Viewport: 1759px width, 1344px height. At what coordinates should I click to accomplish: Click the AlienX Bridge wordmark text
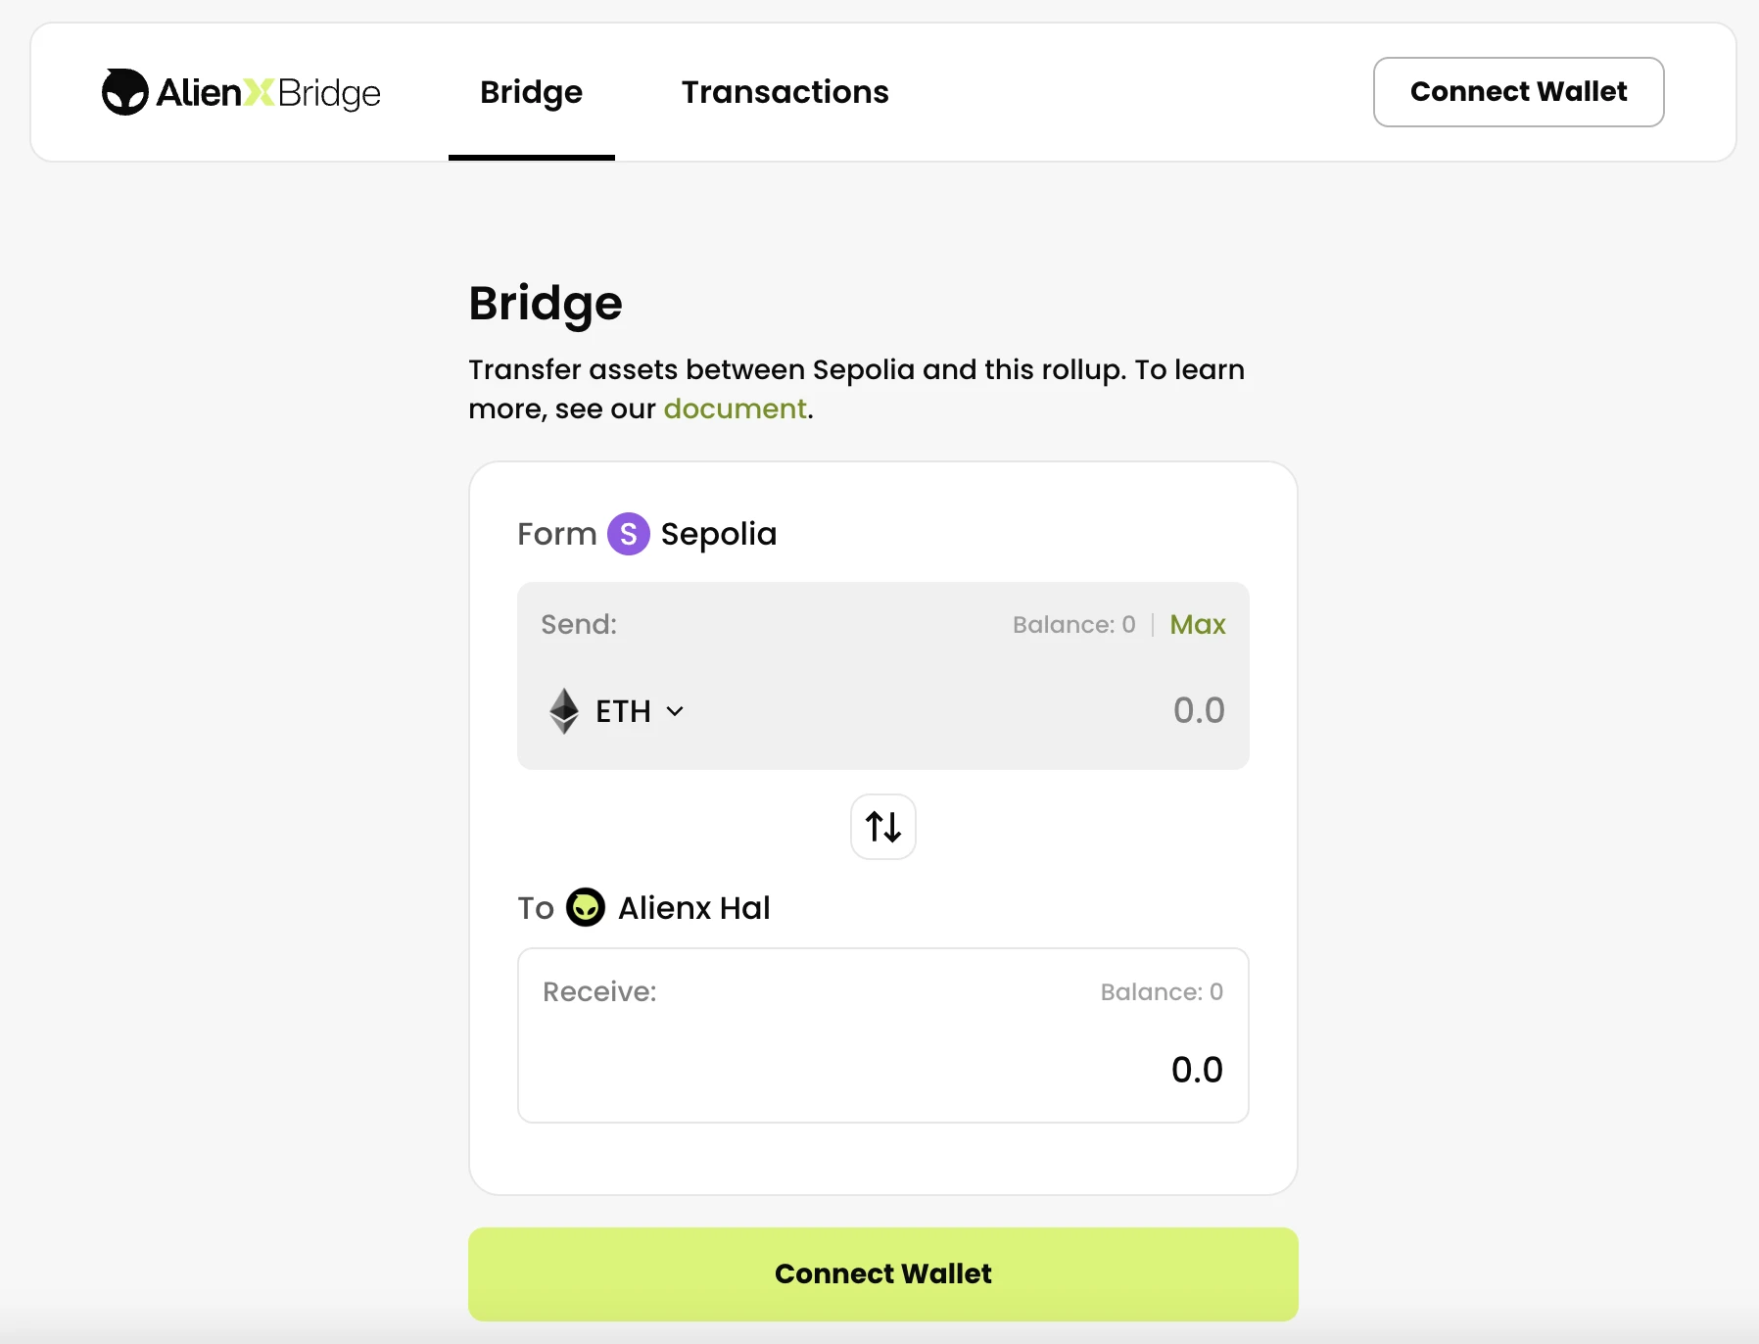268,92
